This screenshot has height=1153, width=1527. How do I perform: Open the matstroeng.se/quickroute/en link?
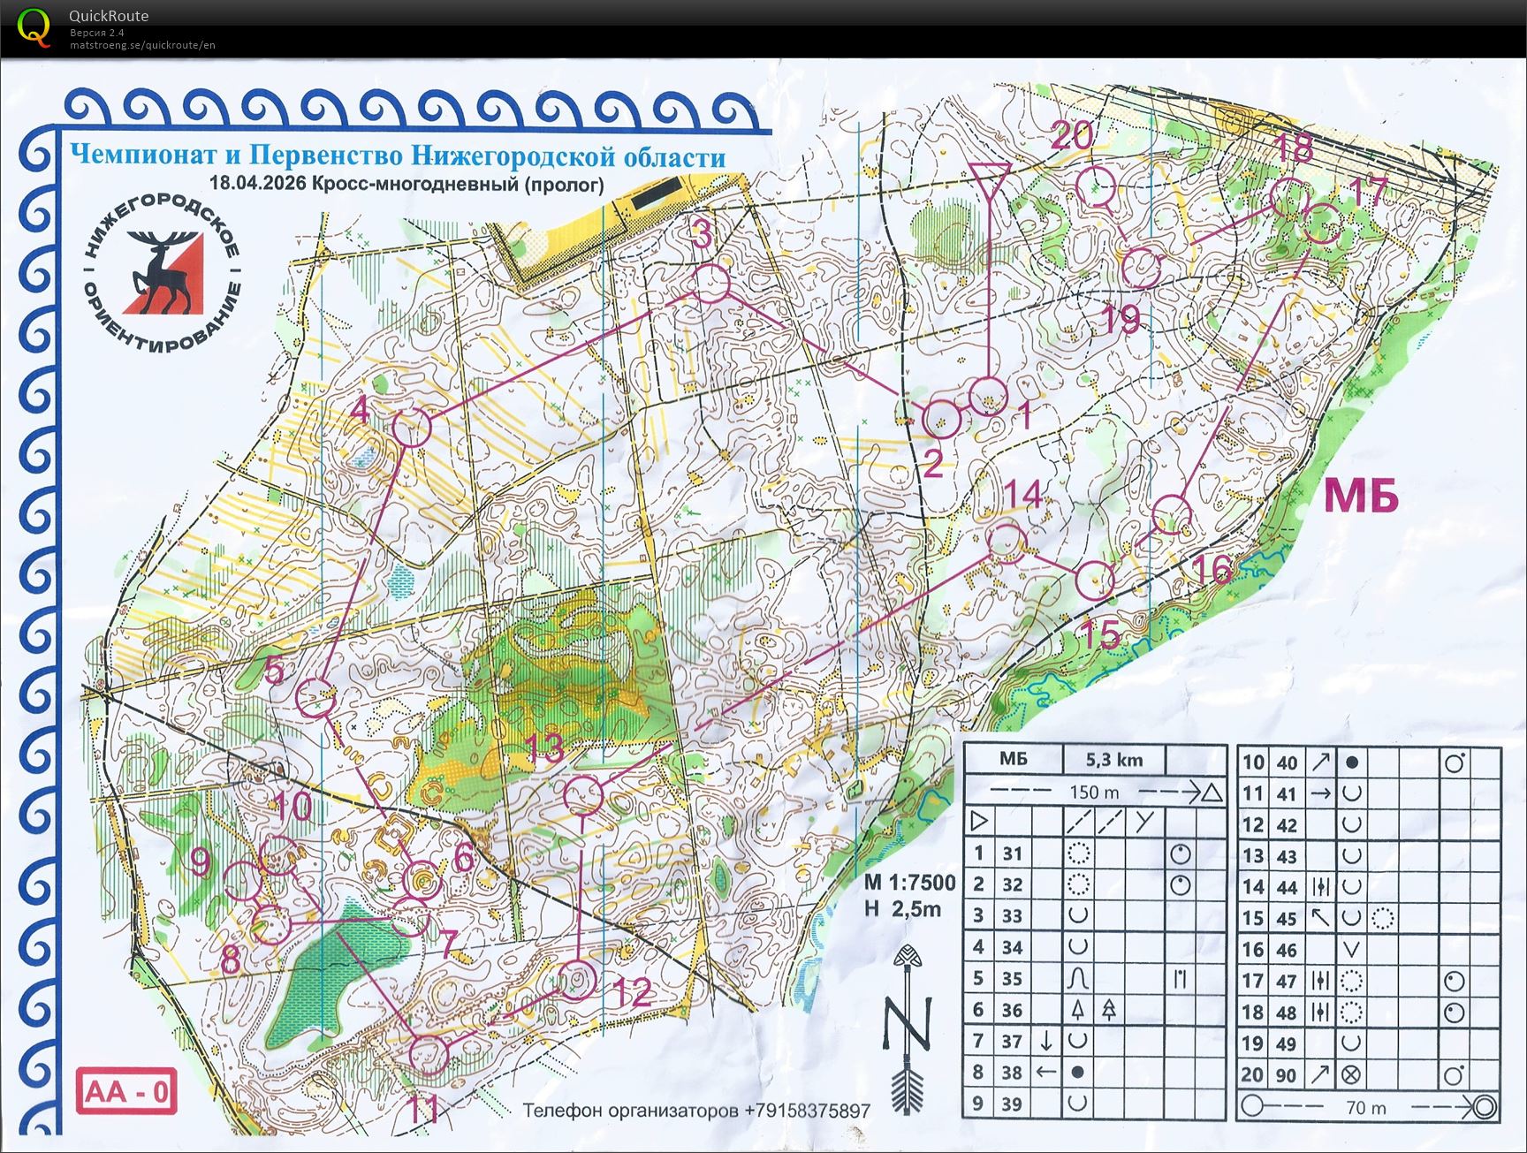142,45
